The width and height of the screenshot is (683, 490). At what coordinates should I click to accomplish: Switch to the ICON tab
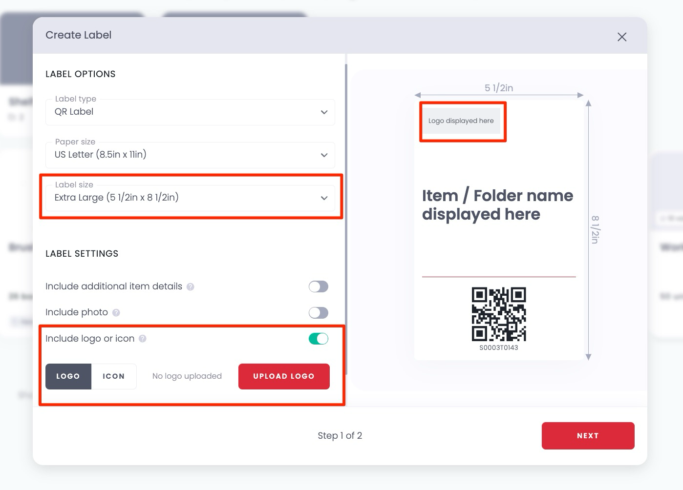[x=114, y=376]
